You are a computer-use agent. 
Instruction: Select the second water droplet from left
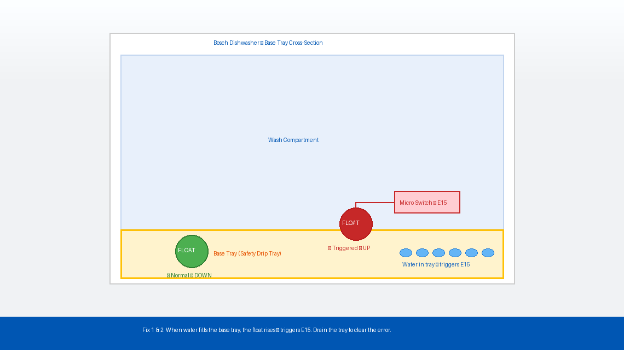pos(422,253)
